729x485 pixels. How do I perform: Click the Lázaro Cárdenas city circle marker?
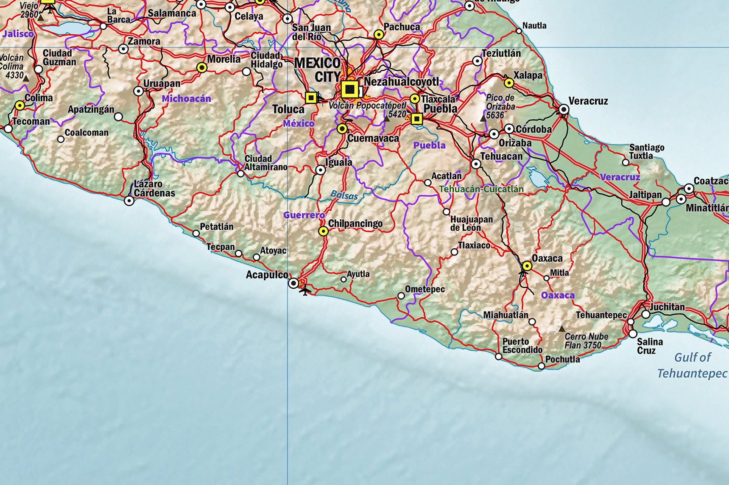coord(129,201)
